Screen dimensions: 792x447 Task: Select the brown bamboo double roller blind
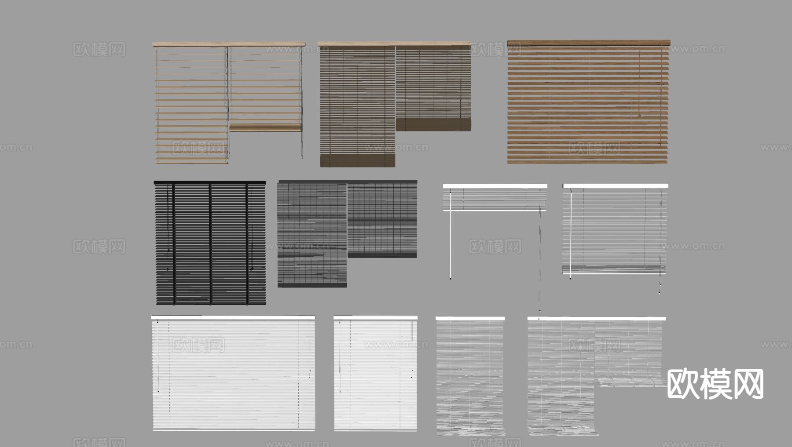395,105
